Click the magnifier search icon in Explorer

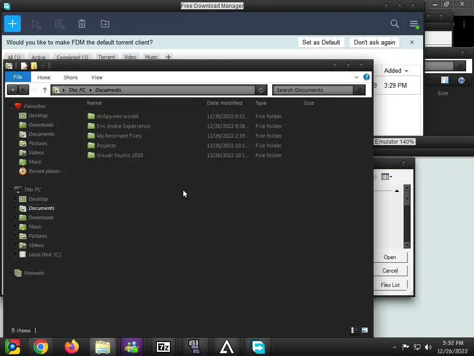point(359,90)
